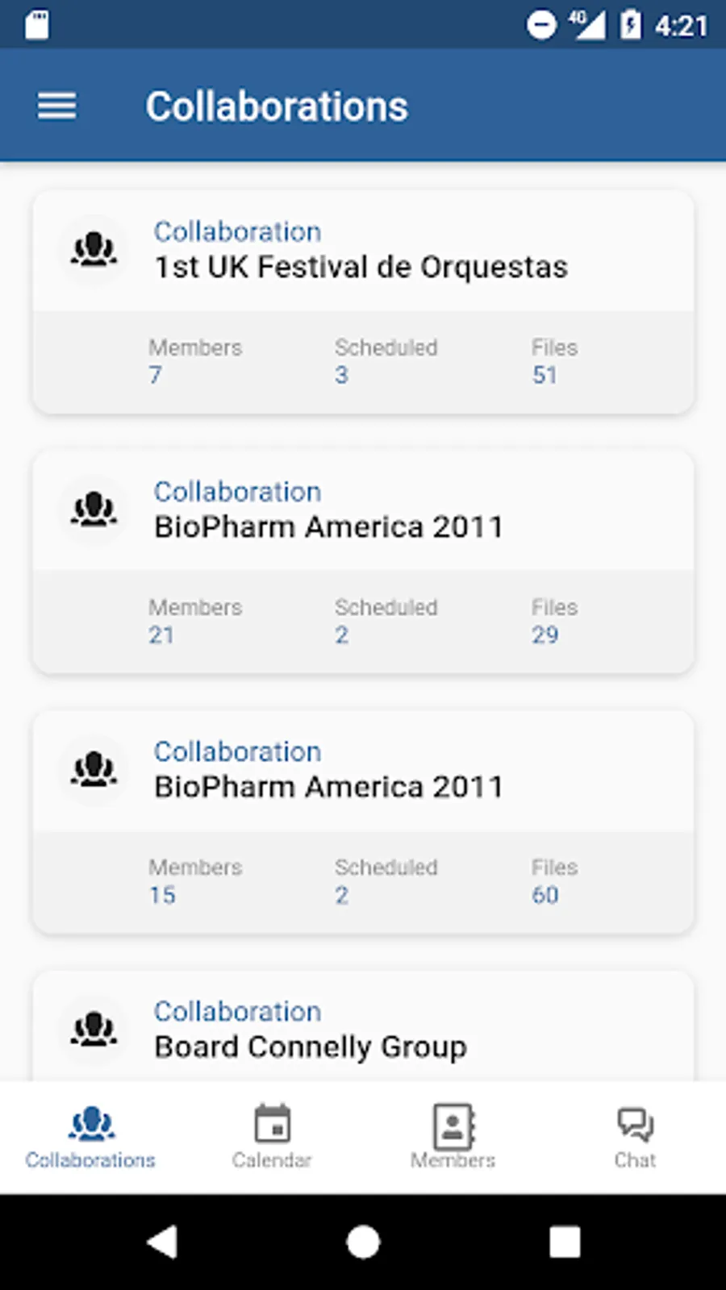Show 3 scheduled items for 1st UK Festival

(342, 375)
